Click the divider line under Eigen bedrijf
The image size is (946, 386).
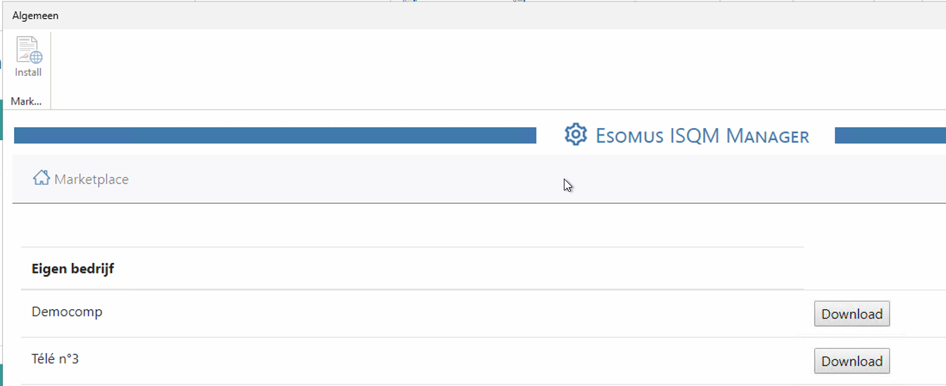click(x=412, y=290)
